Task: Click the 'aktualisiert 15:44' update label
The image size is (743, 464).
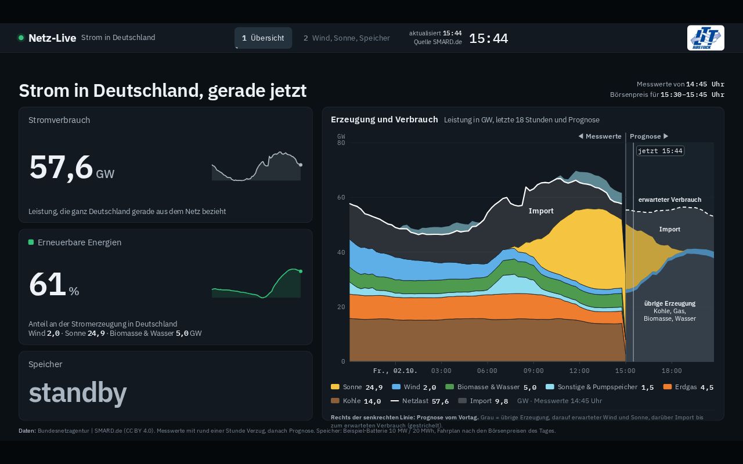Action: [x=435, y=33]
